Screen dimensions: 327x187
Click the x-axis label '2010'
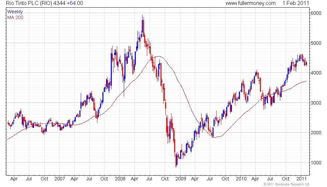point(241,179)
